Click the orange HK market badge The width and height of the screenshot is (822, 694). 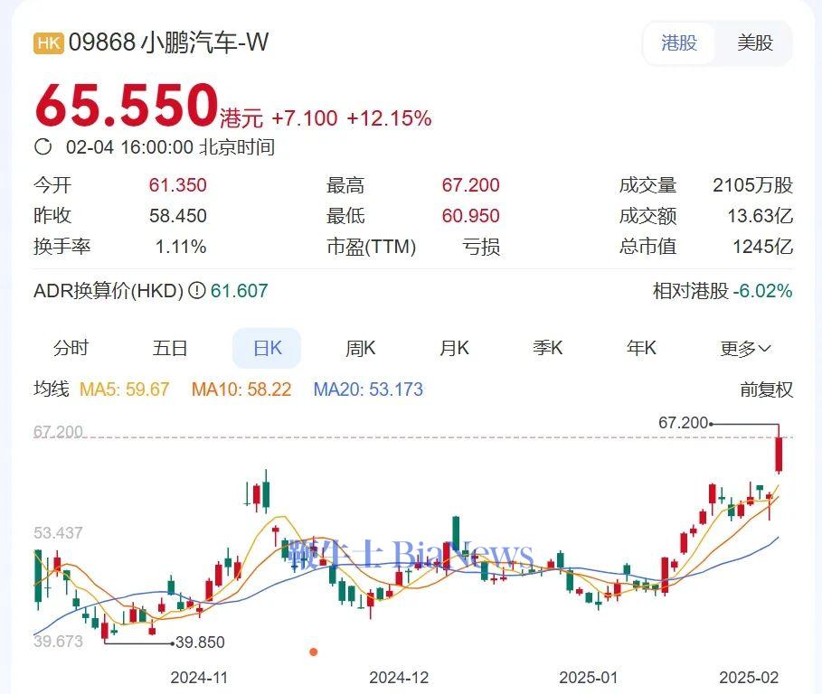tap(48, 43)
